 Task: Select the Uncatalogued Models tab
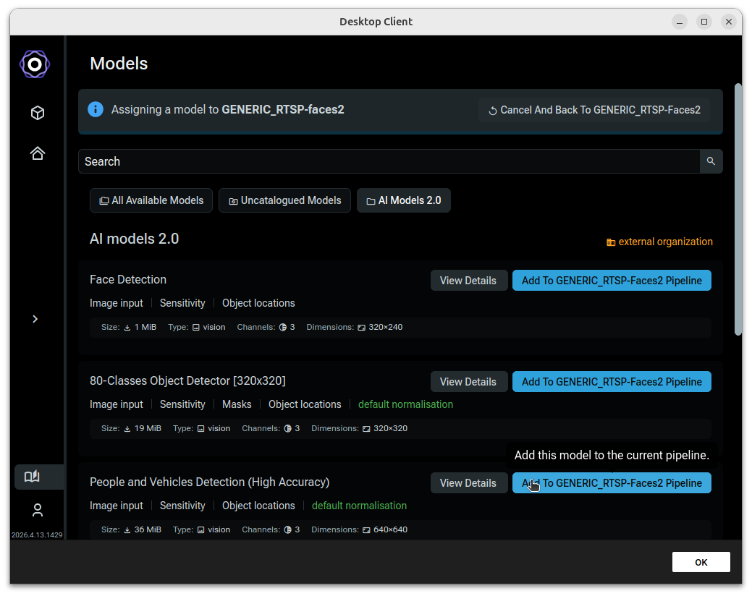[x=285, y=200]
